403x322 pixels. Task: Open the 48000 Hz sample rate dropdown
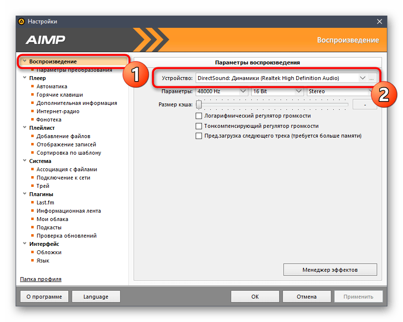point(222,91)
